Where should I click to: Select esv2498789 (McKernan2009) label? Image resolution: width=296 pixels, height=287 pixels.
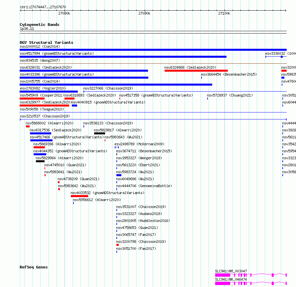[x=139, y=144]
